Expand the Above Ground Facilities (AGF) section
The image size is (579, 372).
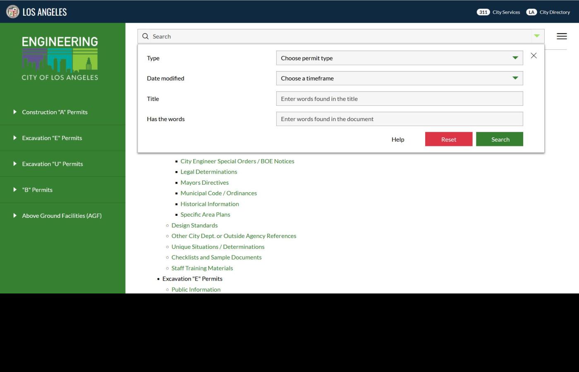point(62,215)
